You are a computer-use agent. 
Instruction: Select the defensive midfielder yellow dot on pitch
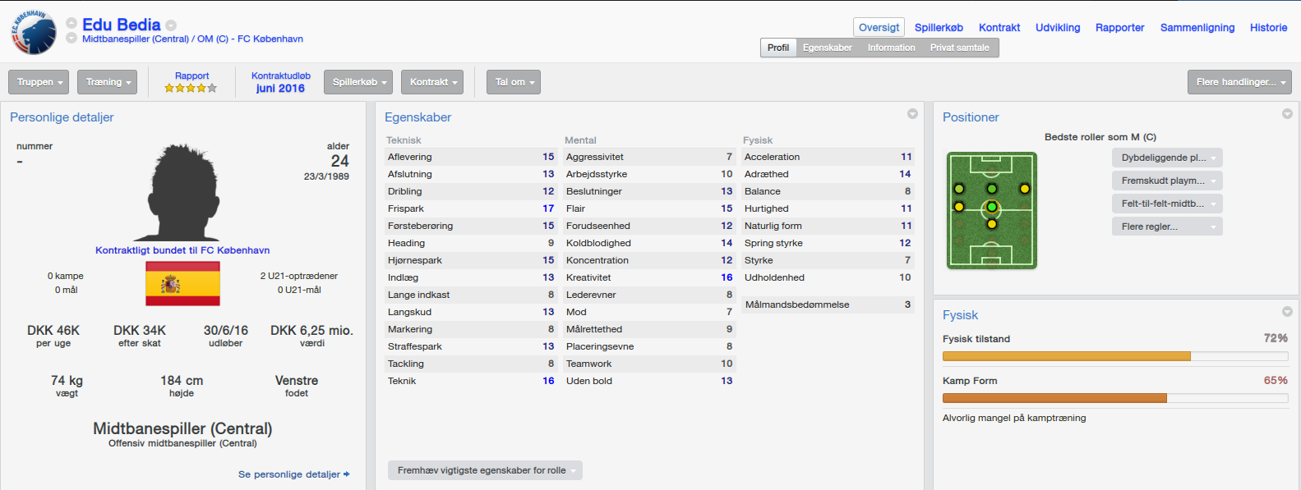point(992,224)
